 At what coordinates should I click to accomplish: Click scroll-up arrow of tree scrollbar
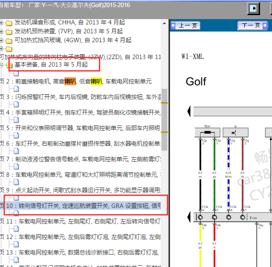point(165,23)
